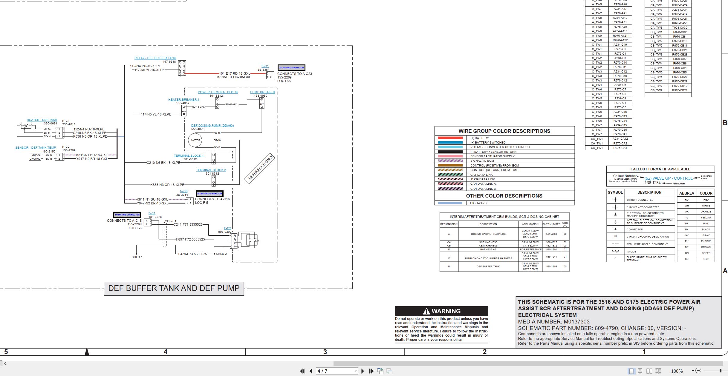Open the PUMP BREAKER link
Screen dimensions: 728x376
tap(262, 92)
